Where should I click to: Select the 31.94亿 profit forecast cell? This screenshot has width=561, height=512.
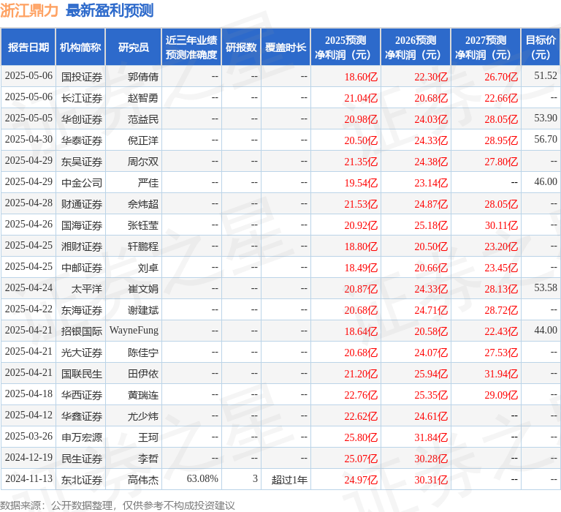[x=501, y=373]
